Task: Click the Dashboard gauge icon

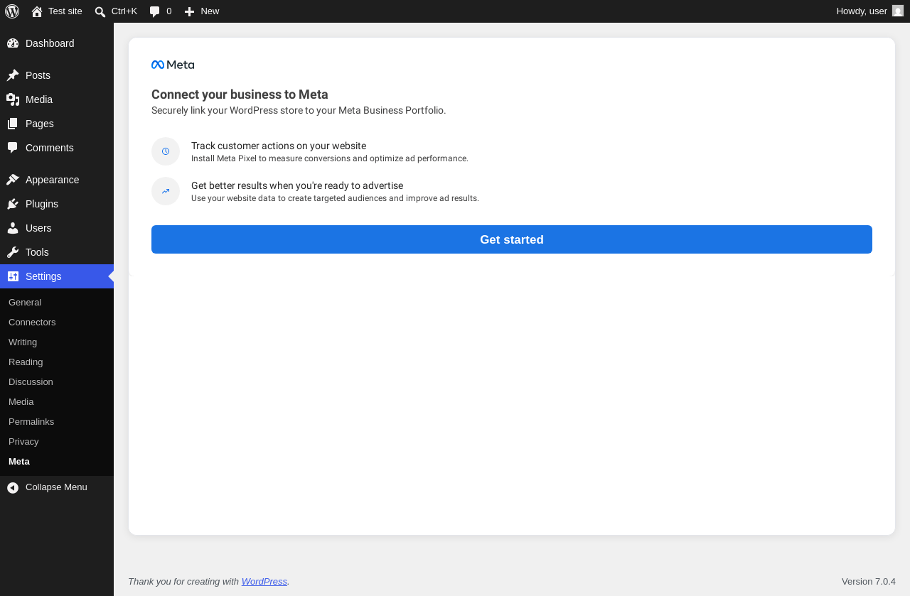Action: tap(13, 43)
